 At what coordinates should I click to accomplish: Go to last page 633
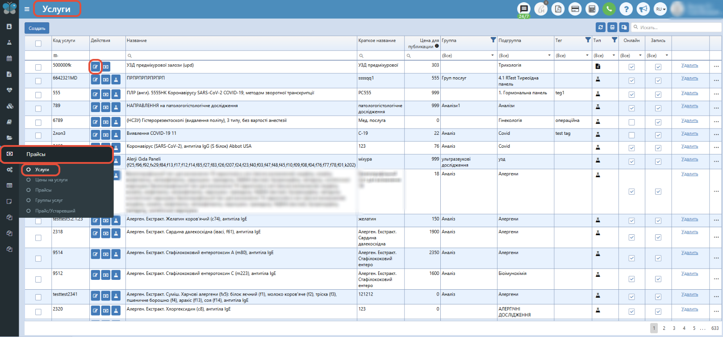[x=715, y=328]
